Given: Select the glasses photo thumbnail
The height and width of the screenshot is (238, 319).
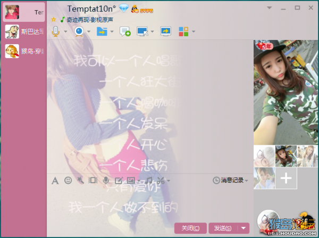Looking at the screenshot, I should (x=264, y=156).
